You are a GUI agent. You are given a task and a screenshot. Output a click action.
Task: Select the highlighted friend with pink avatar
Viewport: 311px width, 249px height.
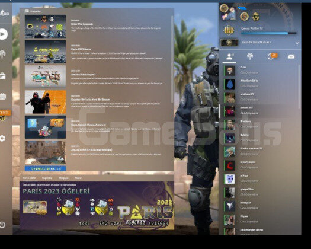pos(261,111)
